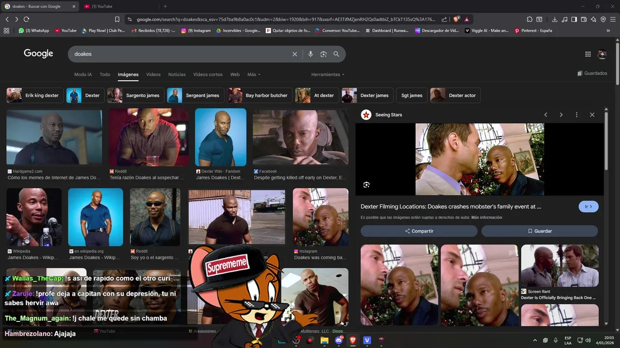Switch to the Todo results tab

(x=105, y=74)
